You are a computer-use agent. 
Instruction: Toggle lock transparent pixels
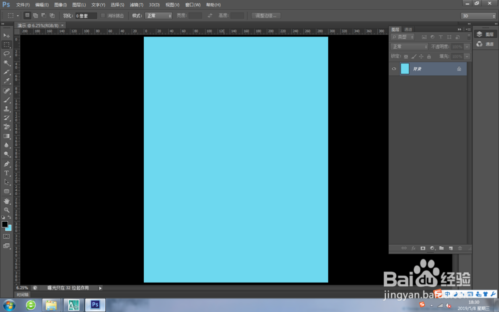click(406, 56)
